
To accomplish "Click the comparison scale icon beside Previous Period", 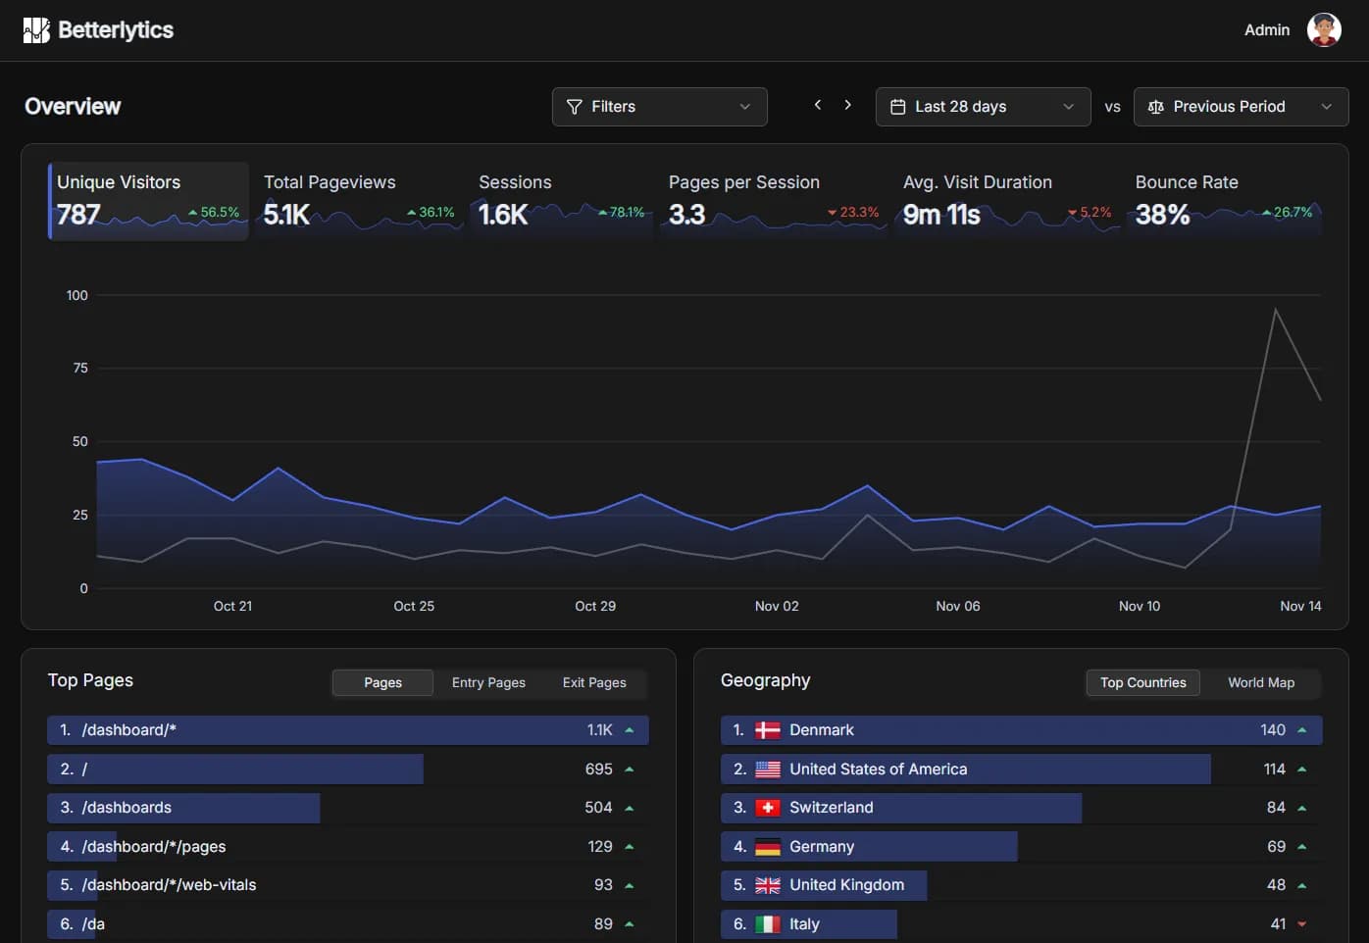I will coord(1157,106).
